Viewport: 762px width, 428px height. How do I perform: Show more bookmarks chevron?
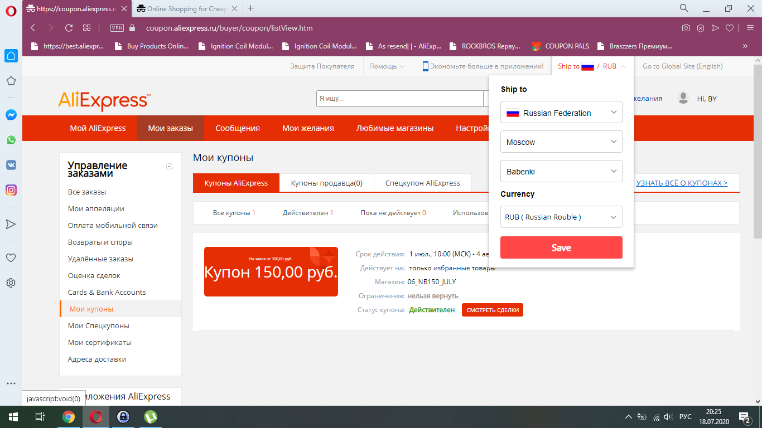745,46
